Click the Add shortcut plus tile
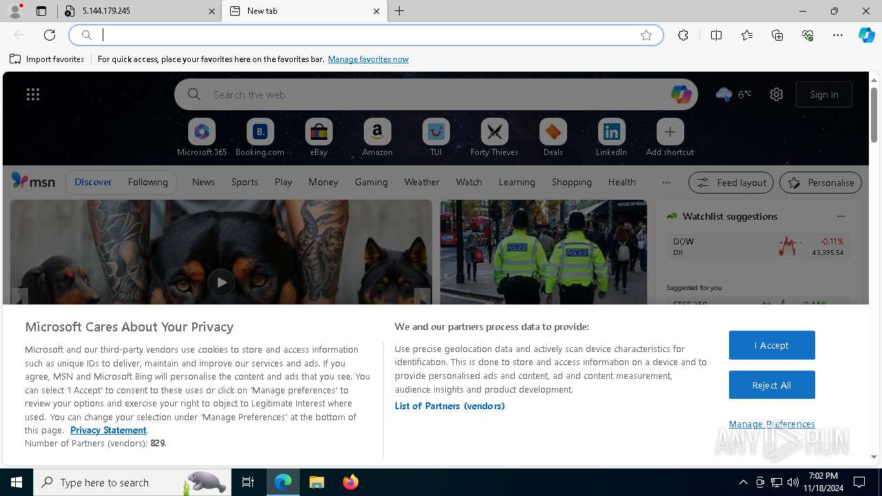Image resolution: width=882 pixels, height=496 pixels. pos(670,138)
